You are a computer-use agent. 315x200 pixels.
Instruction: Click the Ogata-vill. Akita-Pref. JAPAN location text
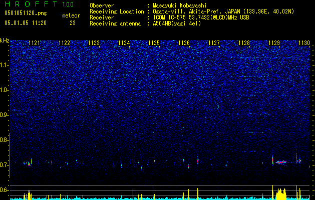[223, 11]
